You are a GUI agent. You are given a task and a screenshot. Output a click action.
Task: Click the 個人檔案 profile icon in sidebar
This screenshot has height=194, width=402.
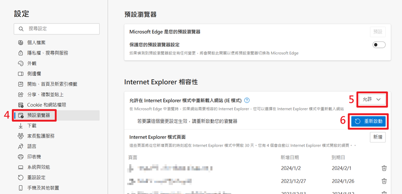coord(21,42)
